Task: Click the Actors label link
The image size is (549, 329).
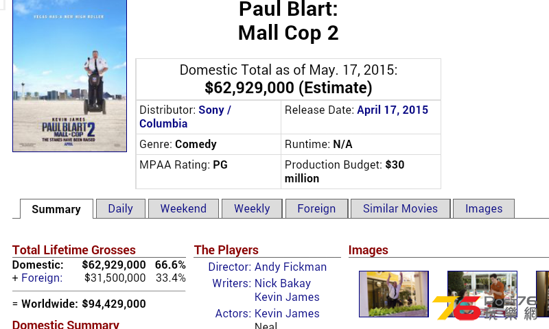Action: coord(233,313)
